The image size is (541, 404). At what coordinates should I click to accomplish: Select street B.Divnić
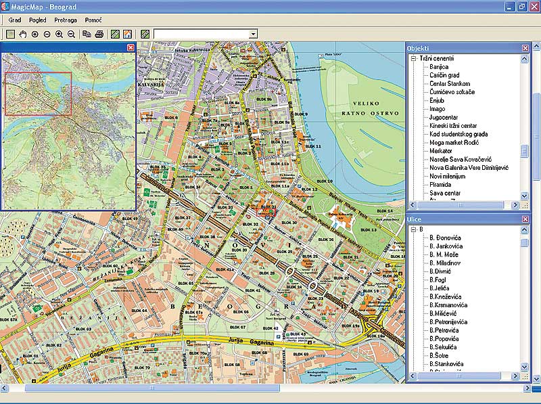pyautogui.click(x=440, y=271)
